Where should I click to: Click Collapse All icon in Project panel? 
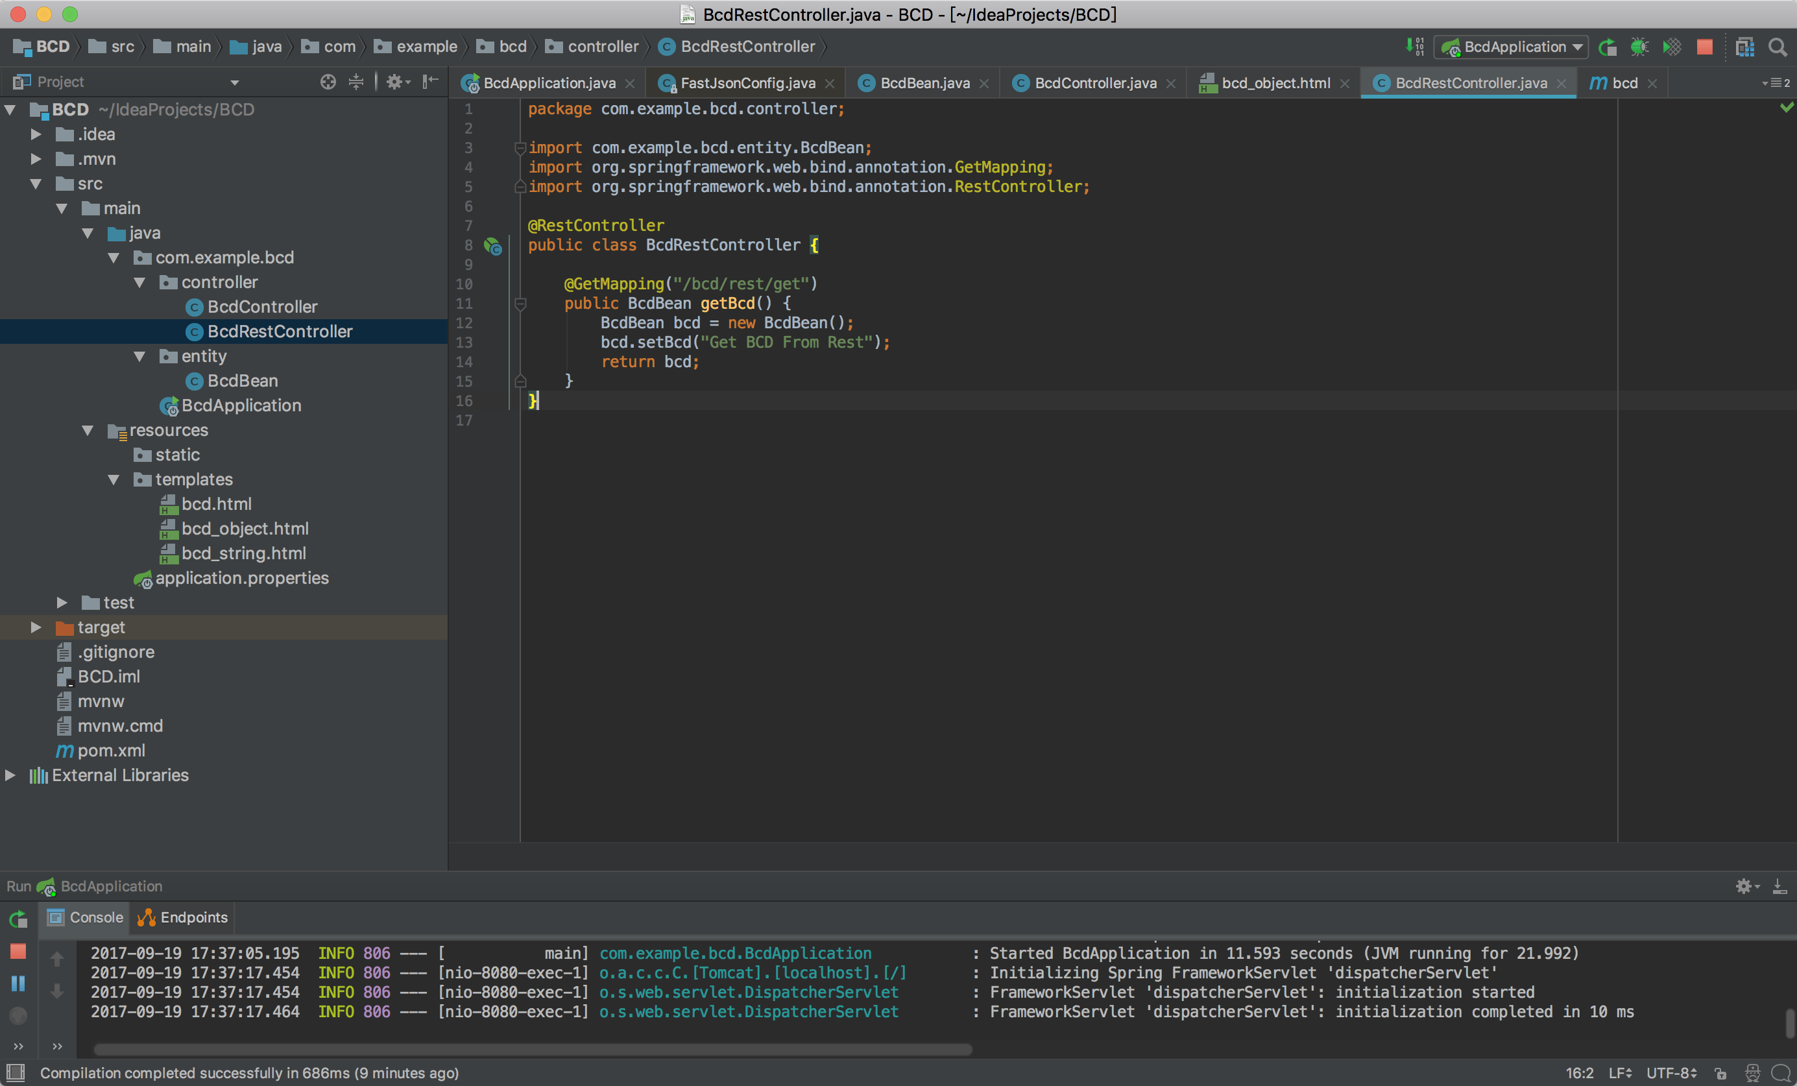tap(356, 82)
